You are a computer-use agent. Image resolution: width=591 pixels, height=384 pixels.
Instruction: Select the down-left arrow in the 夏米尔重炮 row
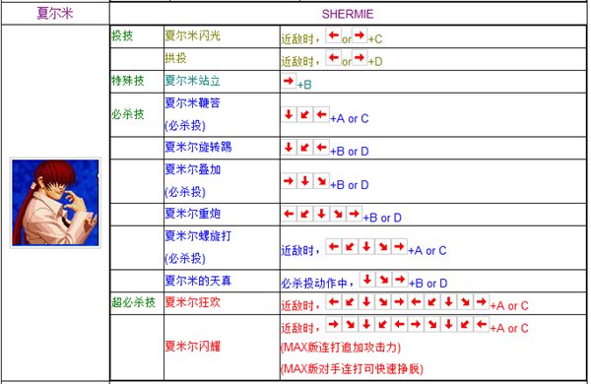pyautogui.click(x=305, y=214)
